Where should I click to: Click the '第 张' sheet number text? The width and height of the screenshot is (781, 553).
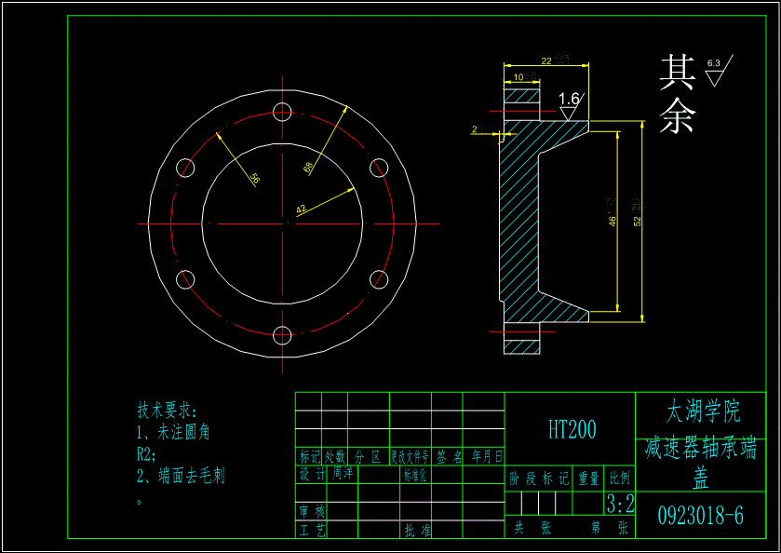coord(609,528)
